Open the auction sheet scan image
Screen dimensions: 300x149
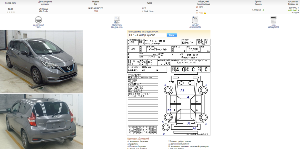pos(169,87)
